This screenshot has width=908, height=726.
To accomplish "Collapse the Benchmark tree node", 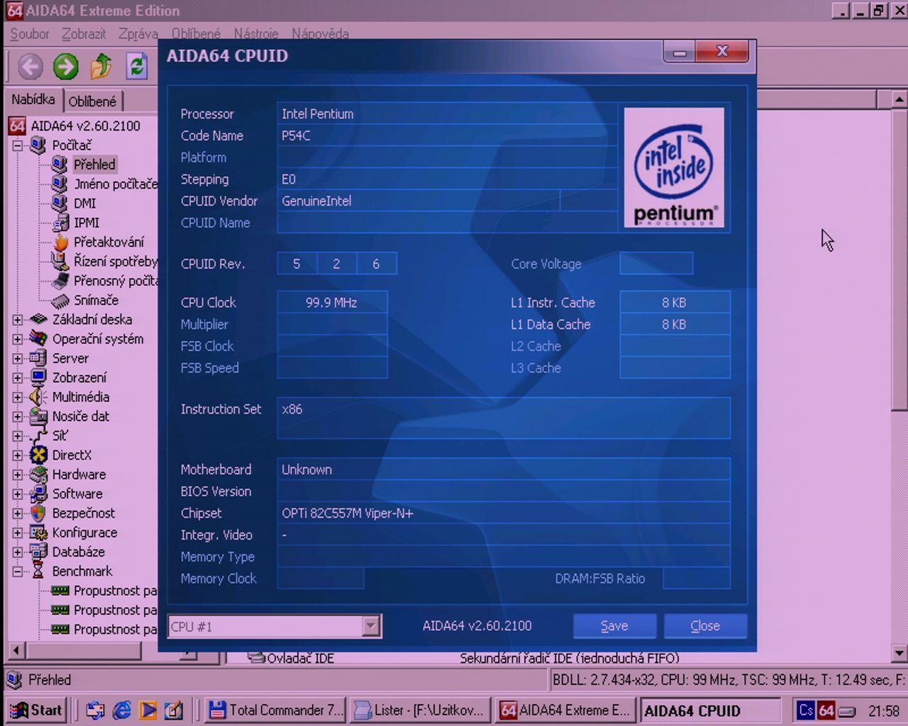I will pyautogui.click(x=17, y=571).
